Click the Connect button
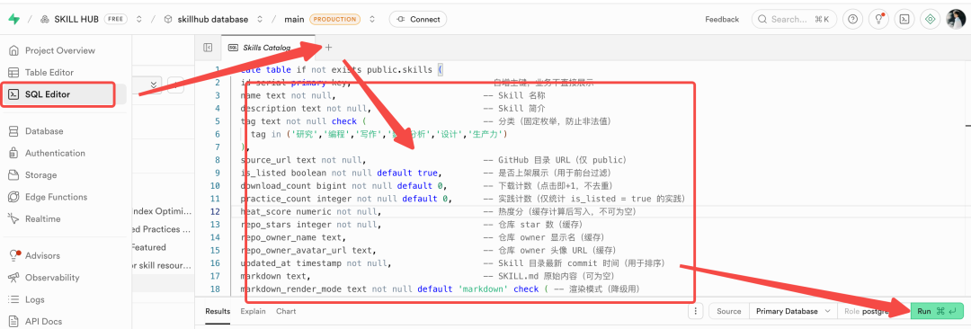 [x=418, y=19]
